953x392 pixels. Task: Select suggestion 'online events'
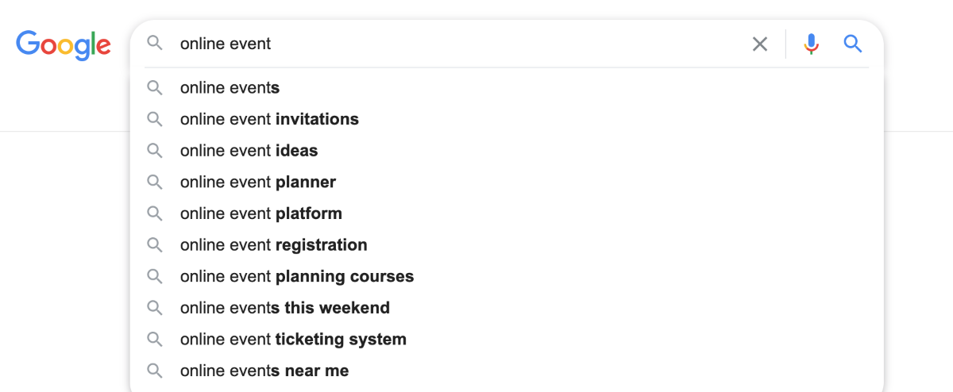coord(507,88)
